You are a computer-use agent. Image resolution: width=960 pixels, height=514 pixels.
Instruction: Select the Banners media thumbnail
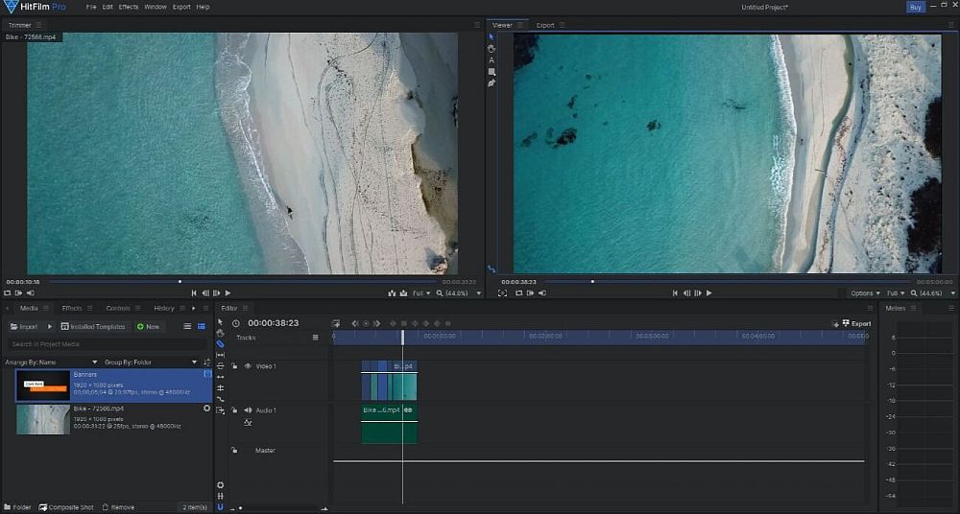pos(42,385)
